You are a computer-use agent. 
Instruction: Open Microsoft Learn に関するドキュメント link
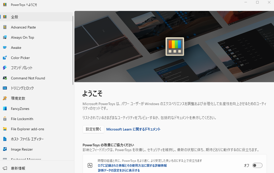[x=133, y=129]
